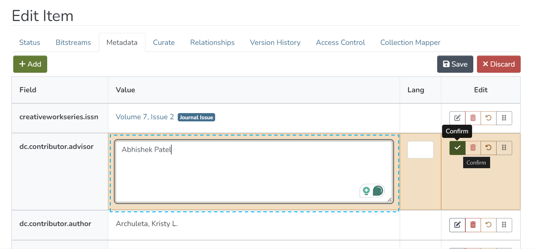Delete the creativeworkseries.issn metadata value
This screenshot has width=533, height=249.
tap(473, 118)
